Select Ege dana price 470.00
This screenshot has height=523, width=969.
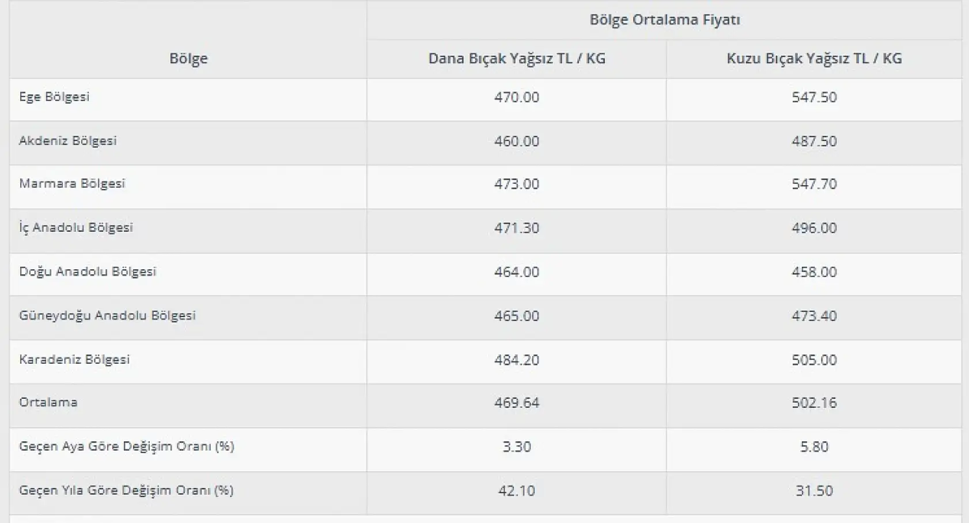[517, 97]
